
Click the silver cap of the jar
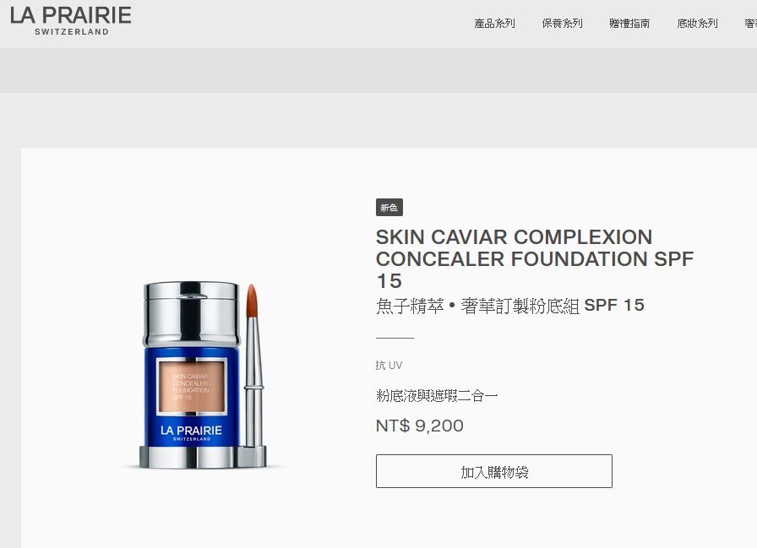[191, 313]
